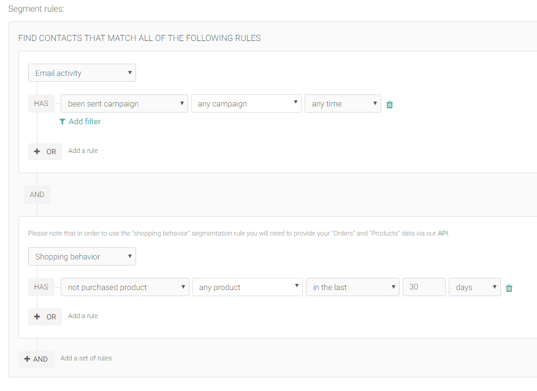Remove the shopping behavior rule with the trash icon

[509, 288]
